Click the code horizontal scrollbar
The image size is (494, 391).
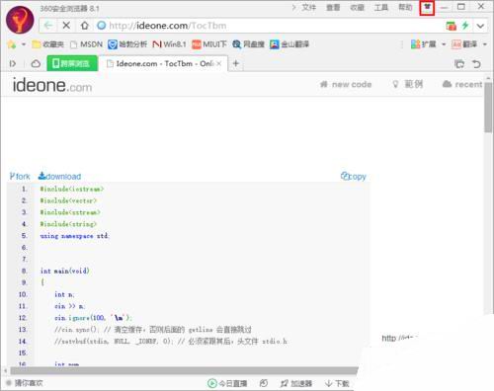click(x=184, y=371)
